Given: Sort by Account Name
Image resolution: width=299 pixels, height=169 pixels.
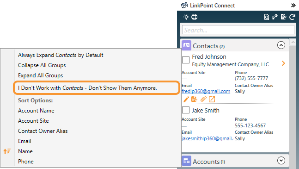Looking at the screenshot, I should (36, 111).
